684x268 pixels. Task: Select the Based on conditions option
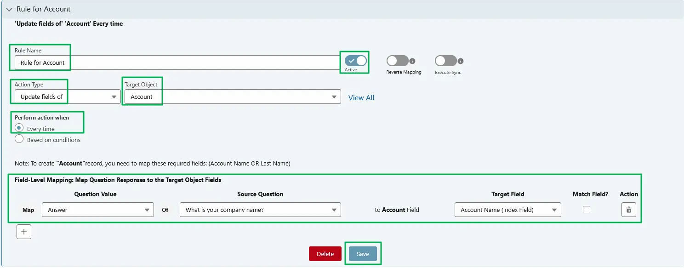(19, 138)
